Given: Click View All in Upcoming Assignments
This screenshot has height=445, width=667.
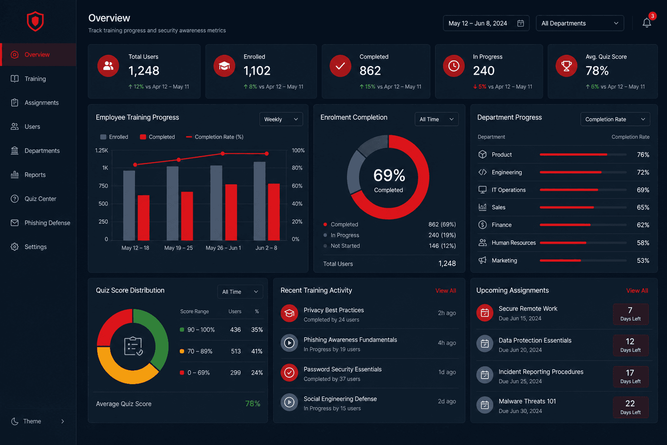Looking at the screenshot, I should point(637,291).
